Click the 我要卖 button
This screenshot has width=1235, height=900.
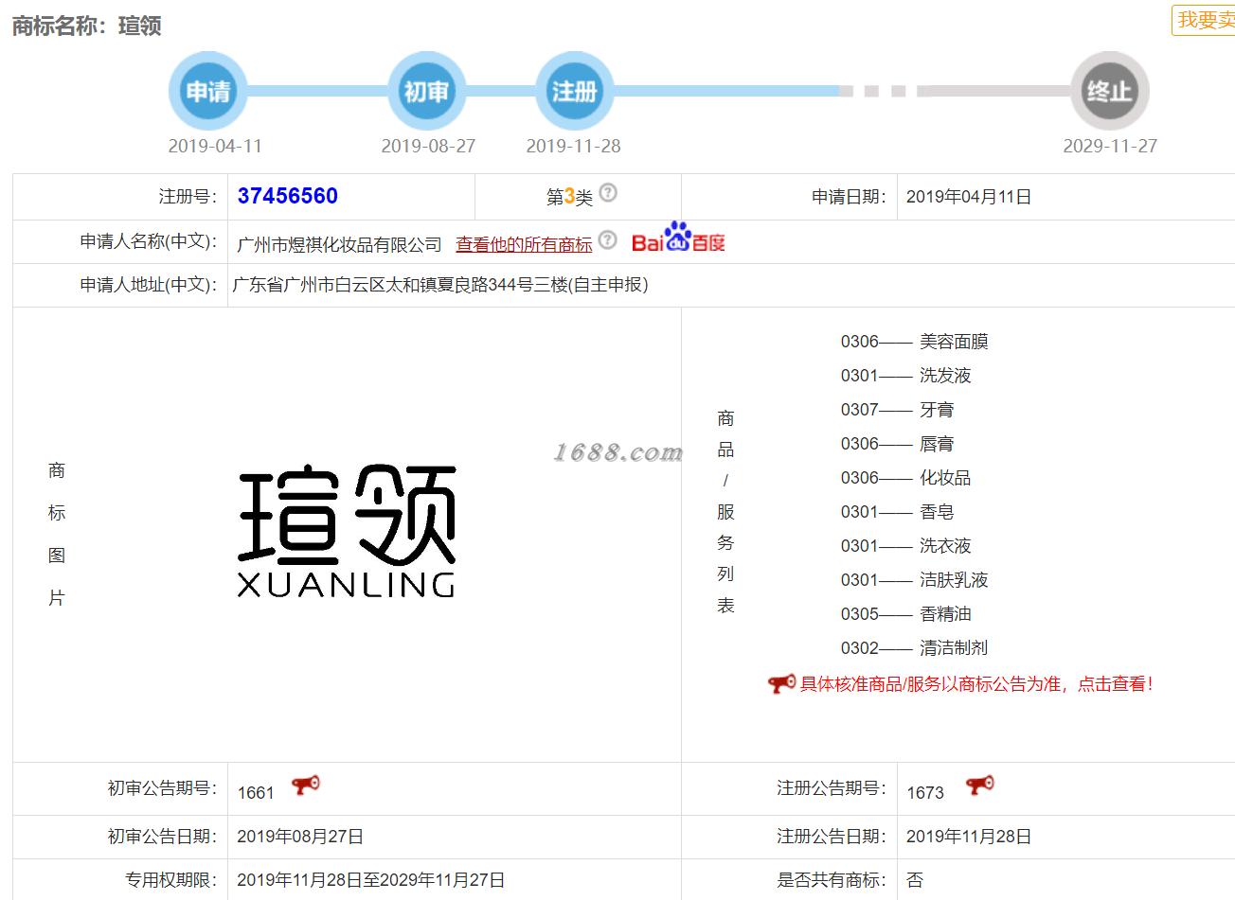click(x=1205, y=20)
